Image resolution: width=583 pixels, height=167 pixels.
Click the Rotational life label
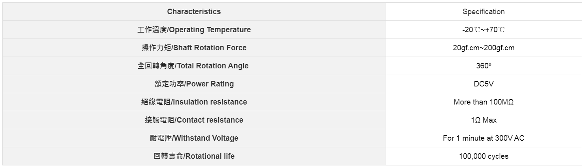(x=210, y=156)
